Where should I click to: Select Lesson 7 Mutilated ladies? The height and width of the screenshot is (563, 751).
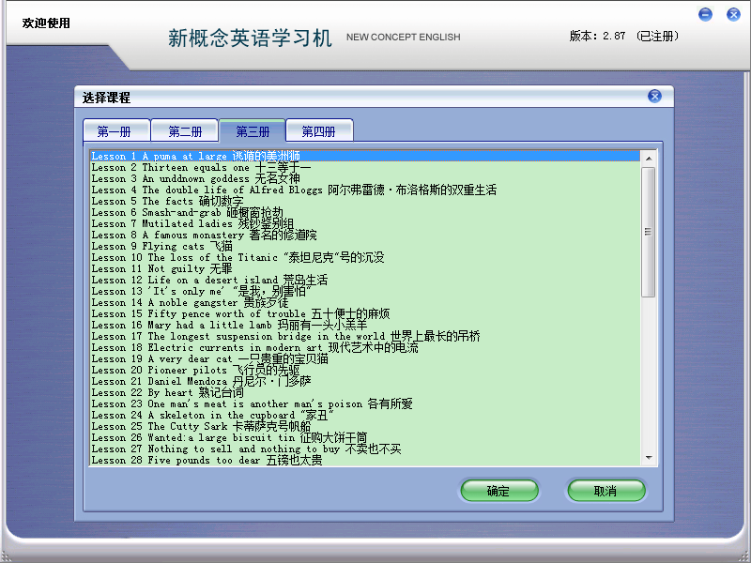pos(365,223)
